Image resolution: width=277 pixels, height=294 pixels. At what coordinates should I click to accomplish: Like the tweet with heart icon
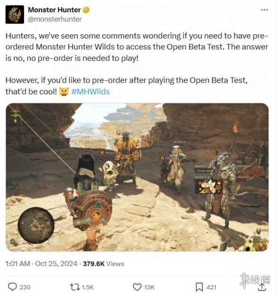pos(137,287)
